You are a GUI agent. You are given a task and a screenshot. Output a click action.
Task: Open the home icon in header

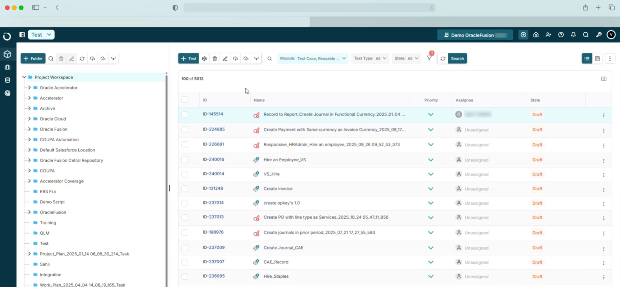(x=536, y=35)
